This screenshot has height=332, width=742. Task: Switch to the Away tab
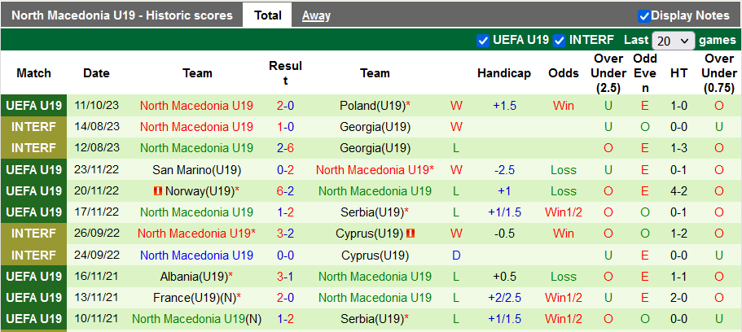316,15
